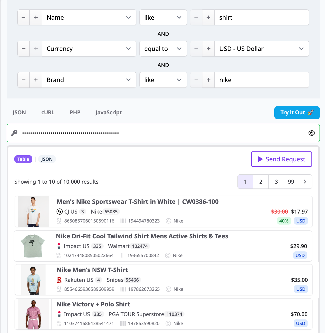Add a condition after the Brand row
The height and width of the screenshot is (333, 325).
(36, 80)
